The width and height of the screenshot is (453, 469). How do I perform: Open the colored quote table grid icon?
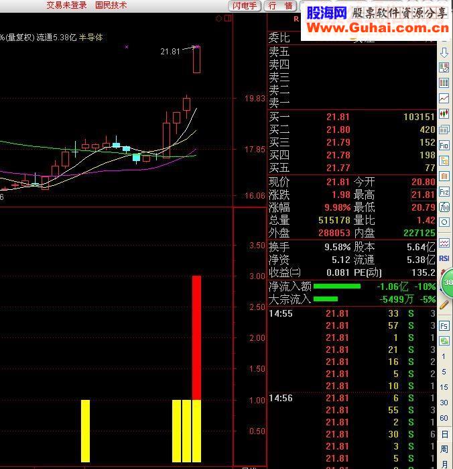tap(444, 83)
